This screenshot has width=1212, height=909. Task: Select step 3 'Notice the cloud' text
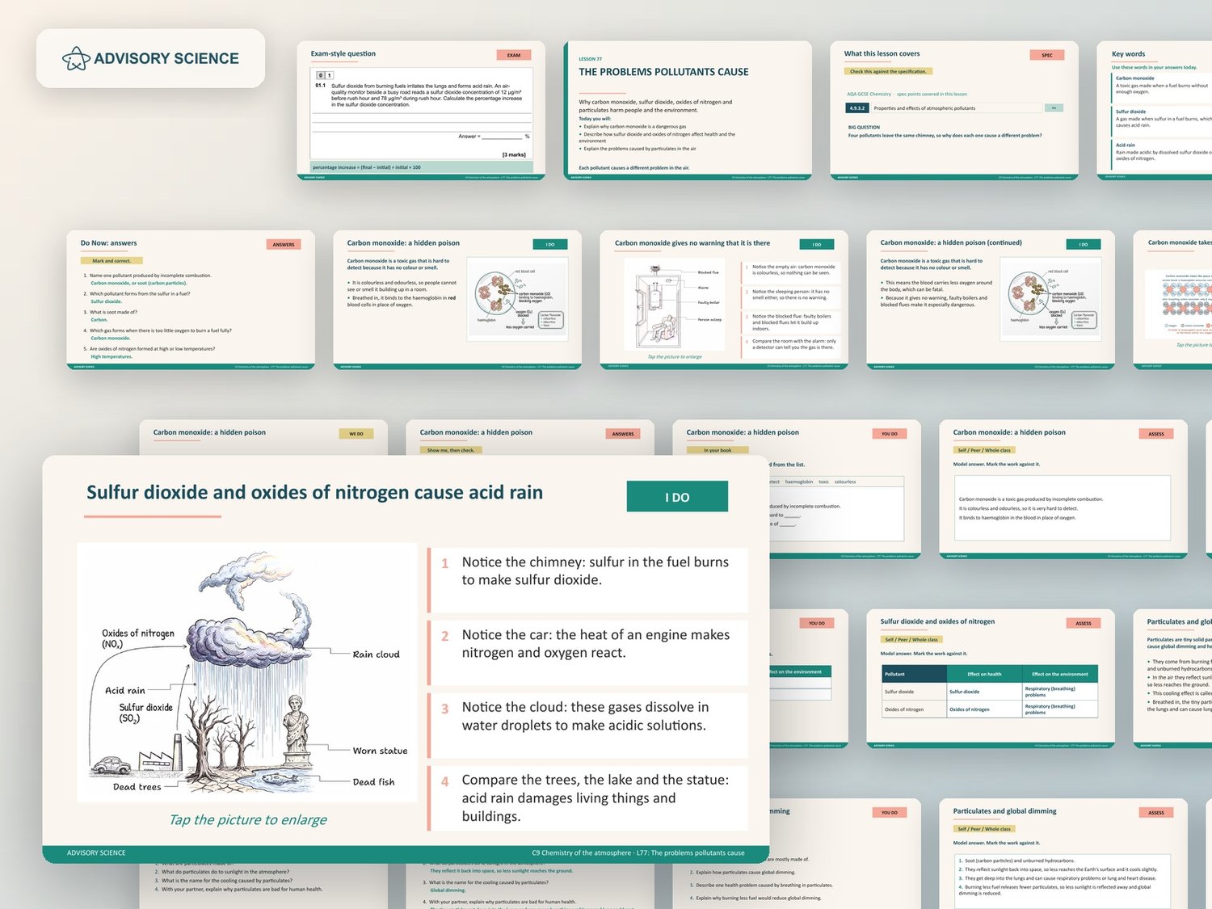tap(585, 716)
